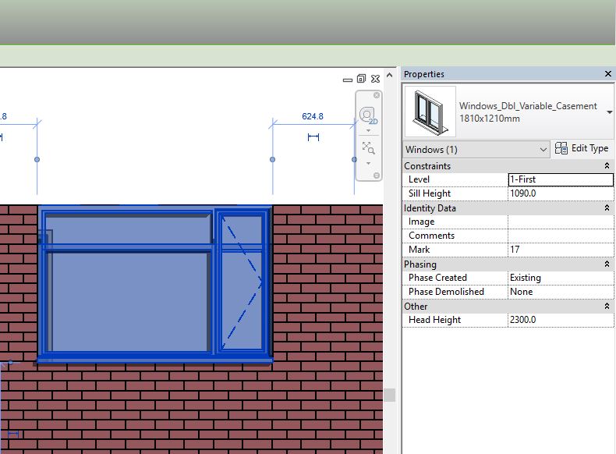This screenshot has height=454, width=616.
Task: Click the steering wheel dropdown arrow
Action: tap(369, 130)
